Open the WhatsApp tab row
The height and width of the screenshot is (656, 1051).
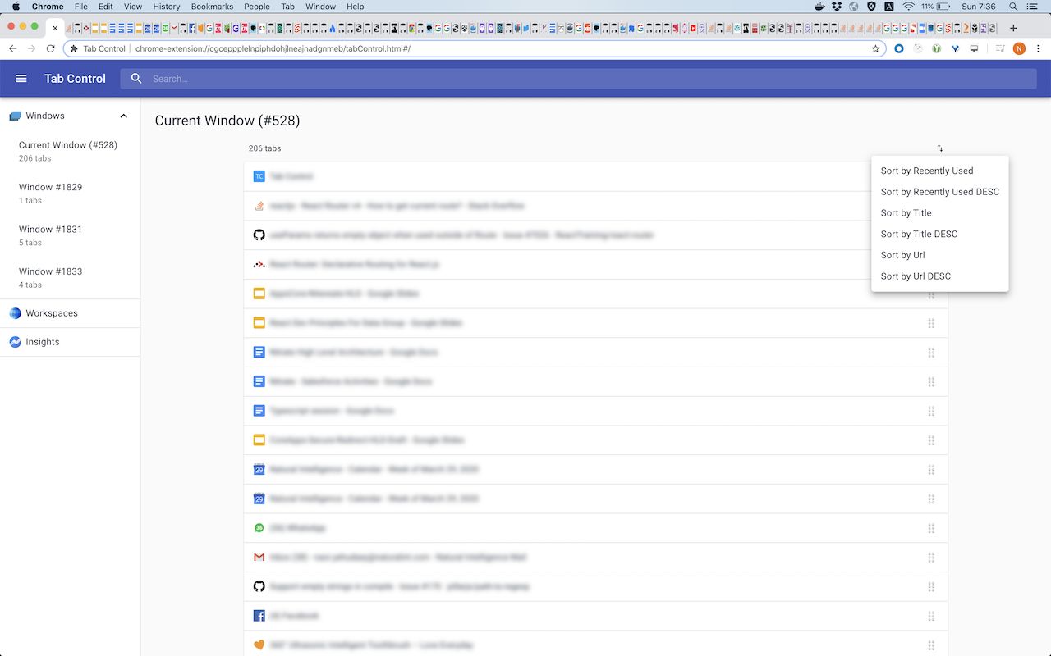(595, 528)
